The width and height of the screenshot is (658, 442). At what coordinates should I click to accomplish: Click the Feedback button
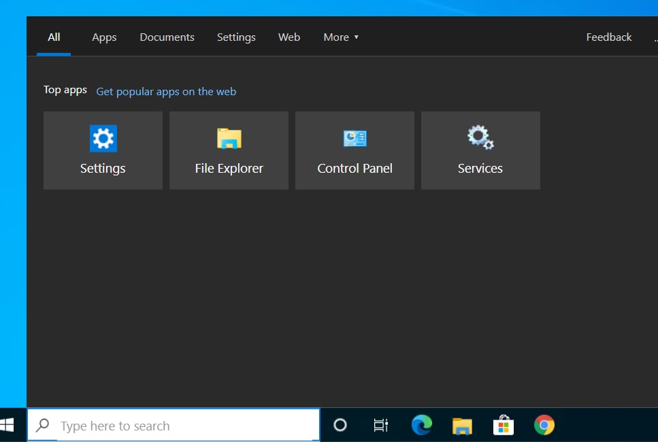(x=609, y=37)
